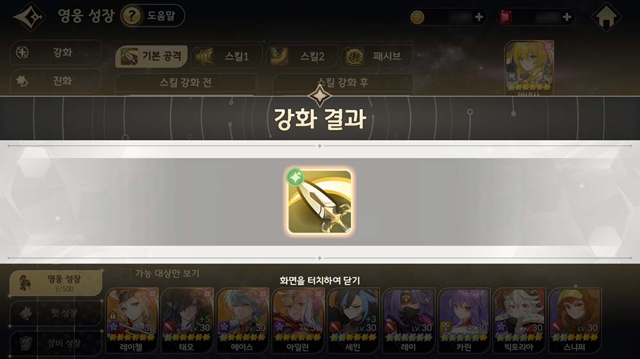Screen dimensions: 640x359
Task: Select the 진화 evolution menu
Action: (x=56, y=81)
